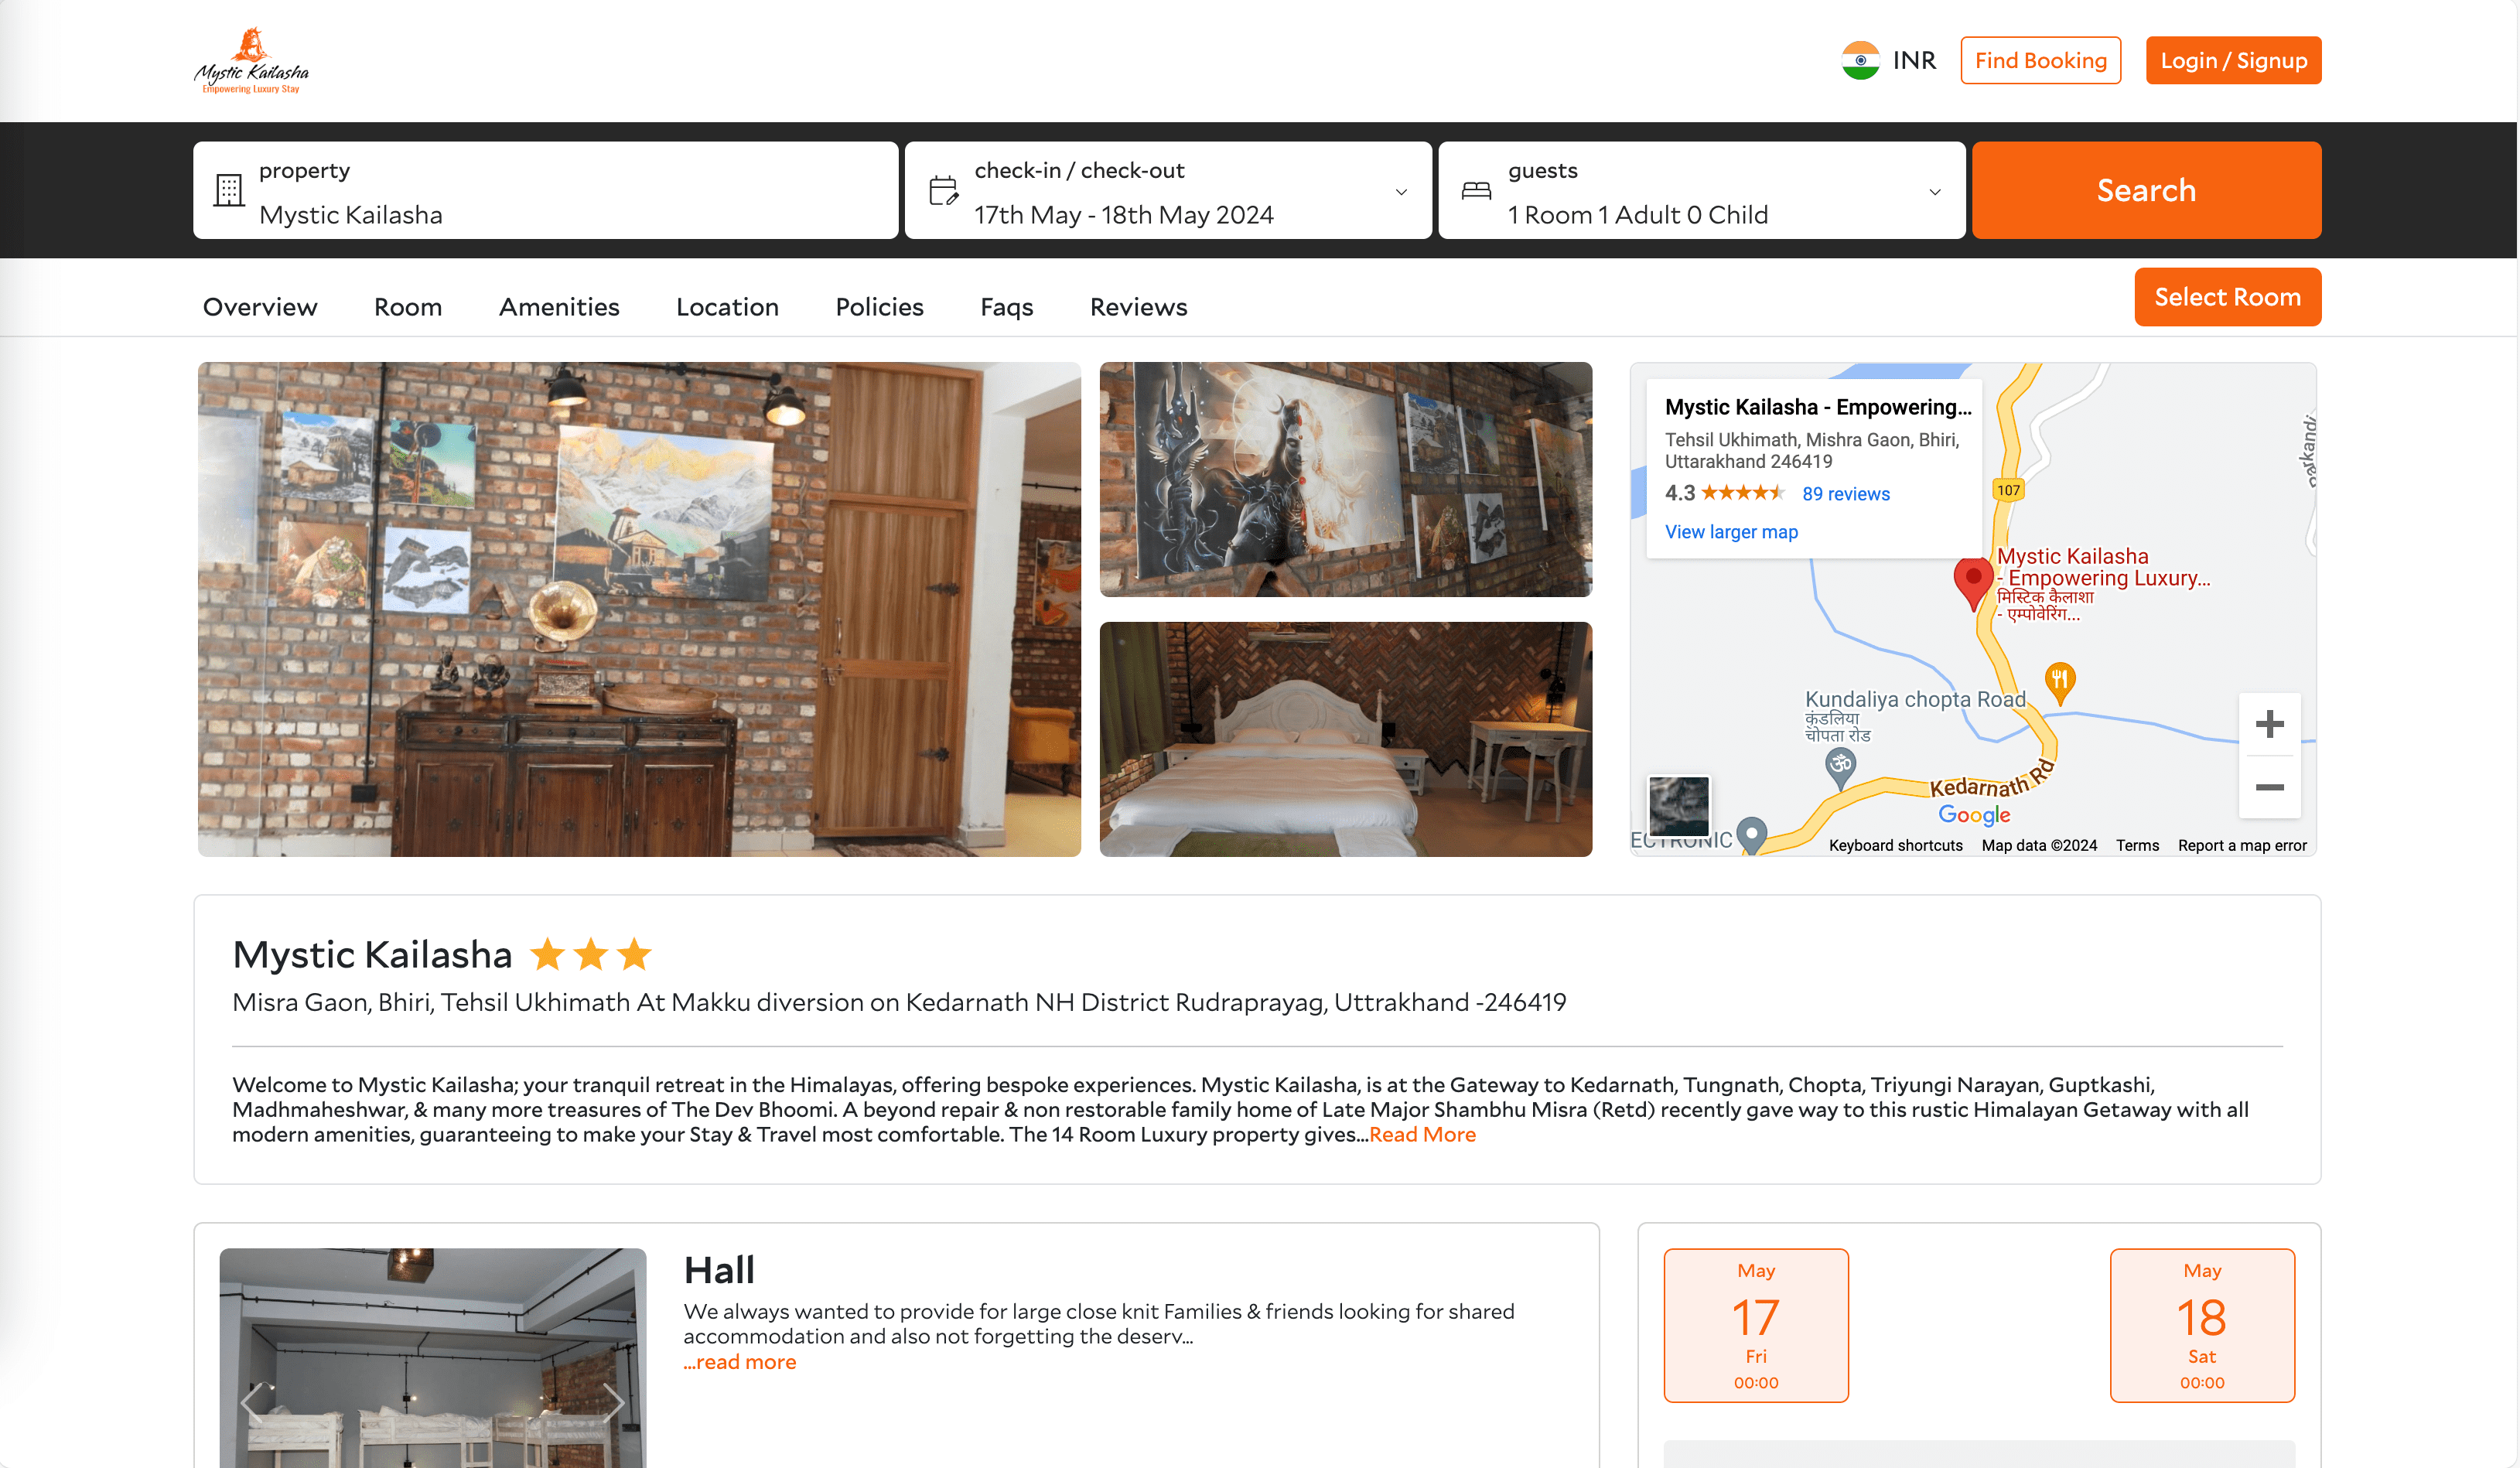
Task: Click the Hall room title
Action: click(x=719, y=1270)
